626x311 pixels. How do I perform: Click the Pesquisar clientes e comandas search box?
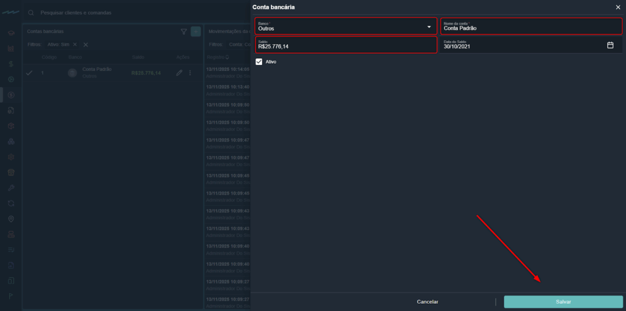click(x=122, y=12)
